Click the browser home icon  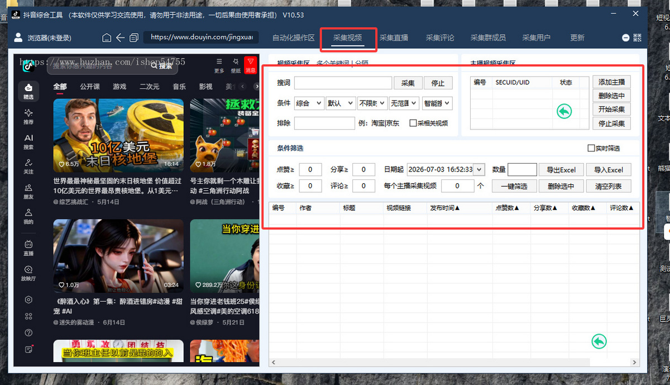pos(107,38)
